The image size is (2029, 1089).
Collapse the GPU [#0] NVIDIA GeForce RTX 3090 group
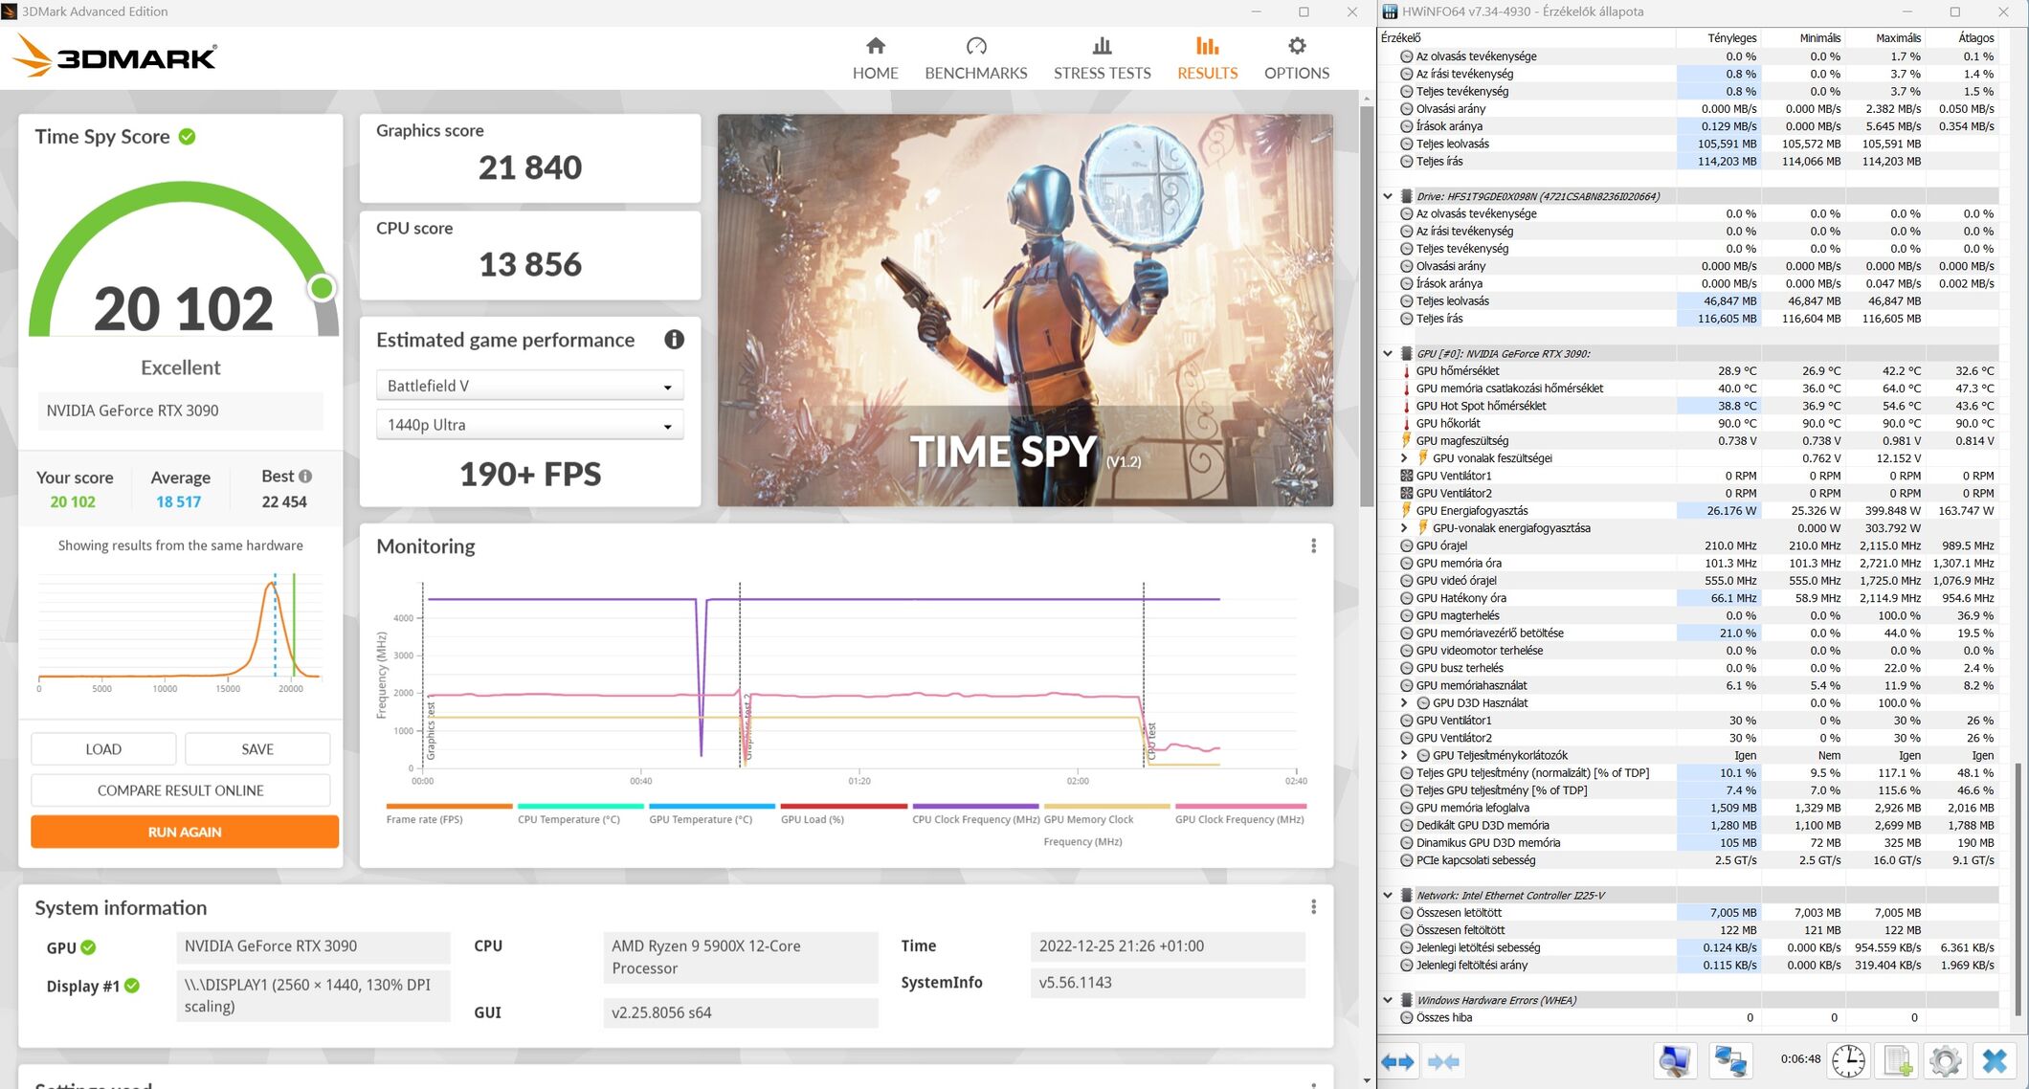1388,353
